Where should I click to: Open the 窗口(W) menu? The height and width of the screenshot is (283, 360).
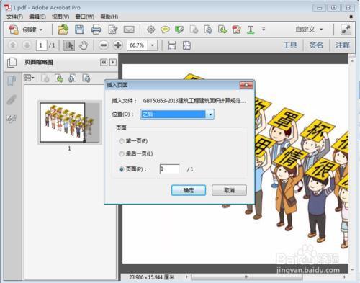coord(85,17)
